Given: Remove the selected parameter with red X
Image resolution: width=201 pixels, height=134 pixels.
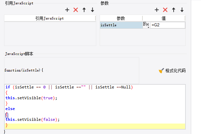Looking at the screenshot, I should [x=165, y=10].
